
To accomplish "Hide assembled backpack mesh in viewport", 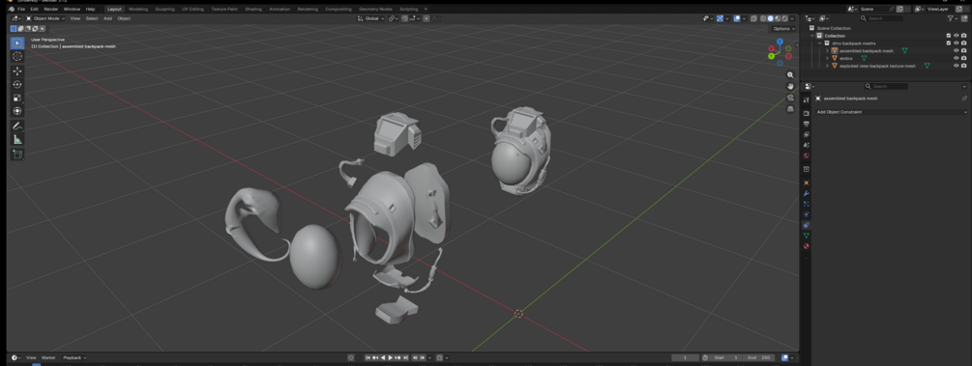I will point(956,51).
